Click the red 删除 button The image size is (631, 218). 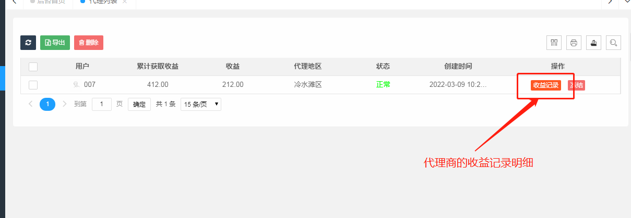click(x=89, y=43)
